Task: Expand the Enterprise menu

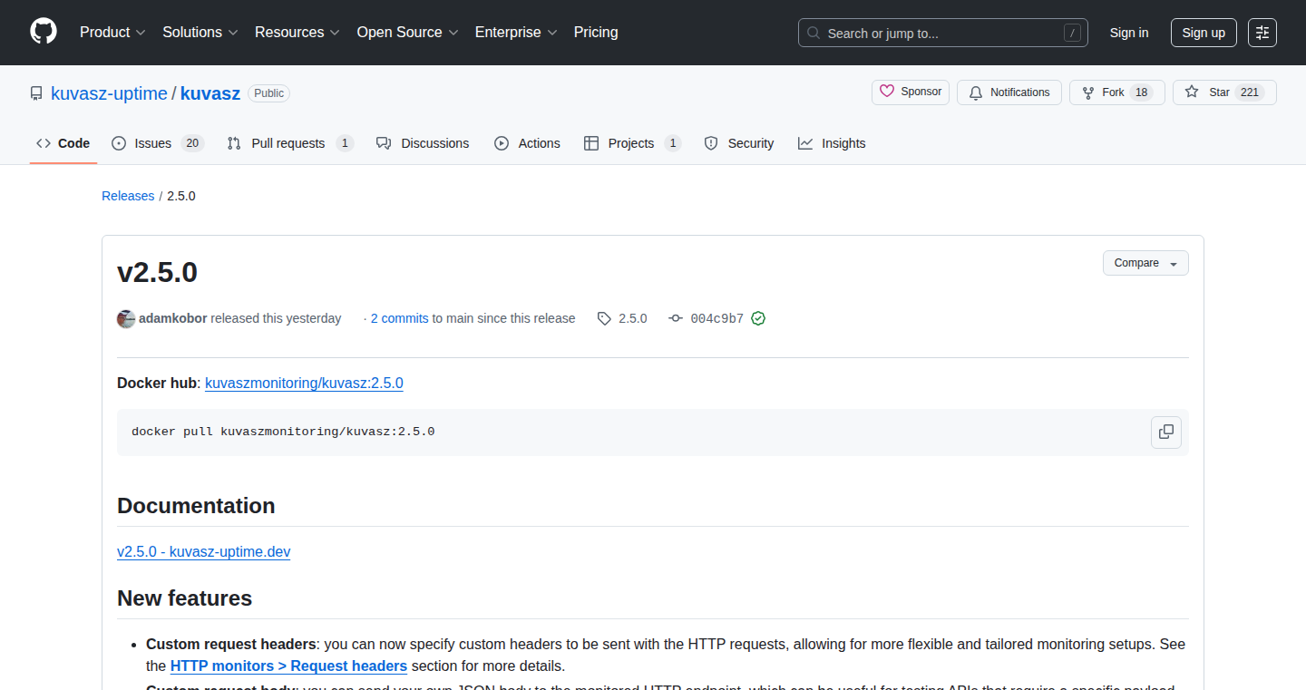Action: click(516, 33)
